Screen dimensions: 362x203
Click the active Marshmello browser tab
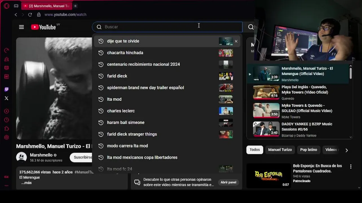pyautogui.click(x=47, y=6)
